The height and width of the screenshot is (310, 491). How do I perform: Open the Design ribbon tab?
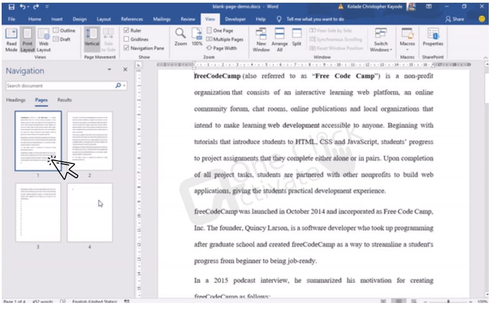pos(80,19)
